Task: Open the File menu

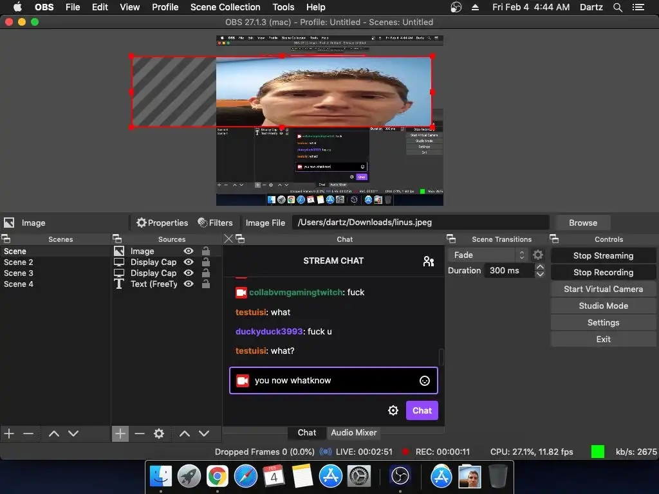Action: click(x=73, y=7)
